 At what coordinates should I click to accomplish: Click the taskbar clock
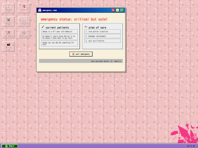191,146
